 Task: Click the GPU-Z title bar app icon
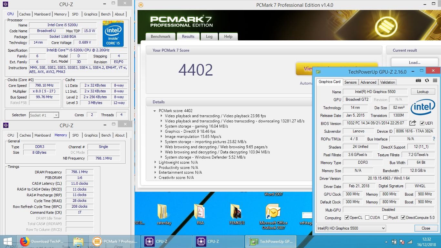pyautogui.click(x=318, y=72)
